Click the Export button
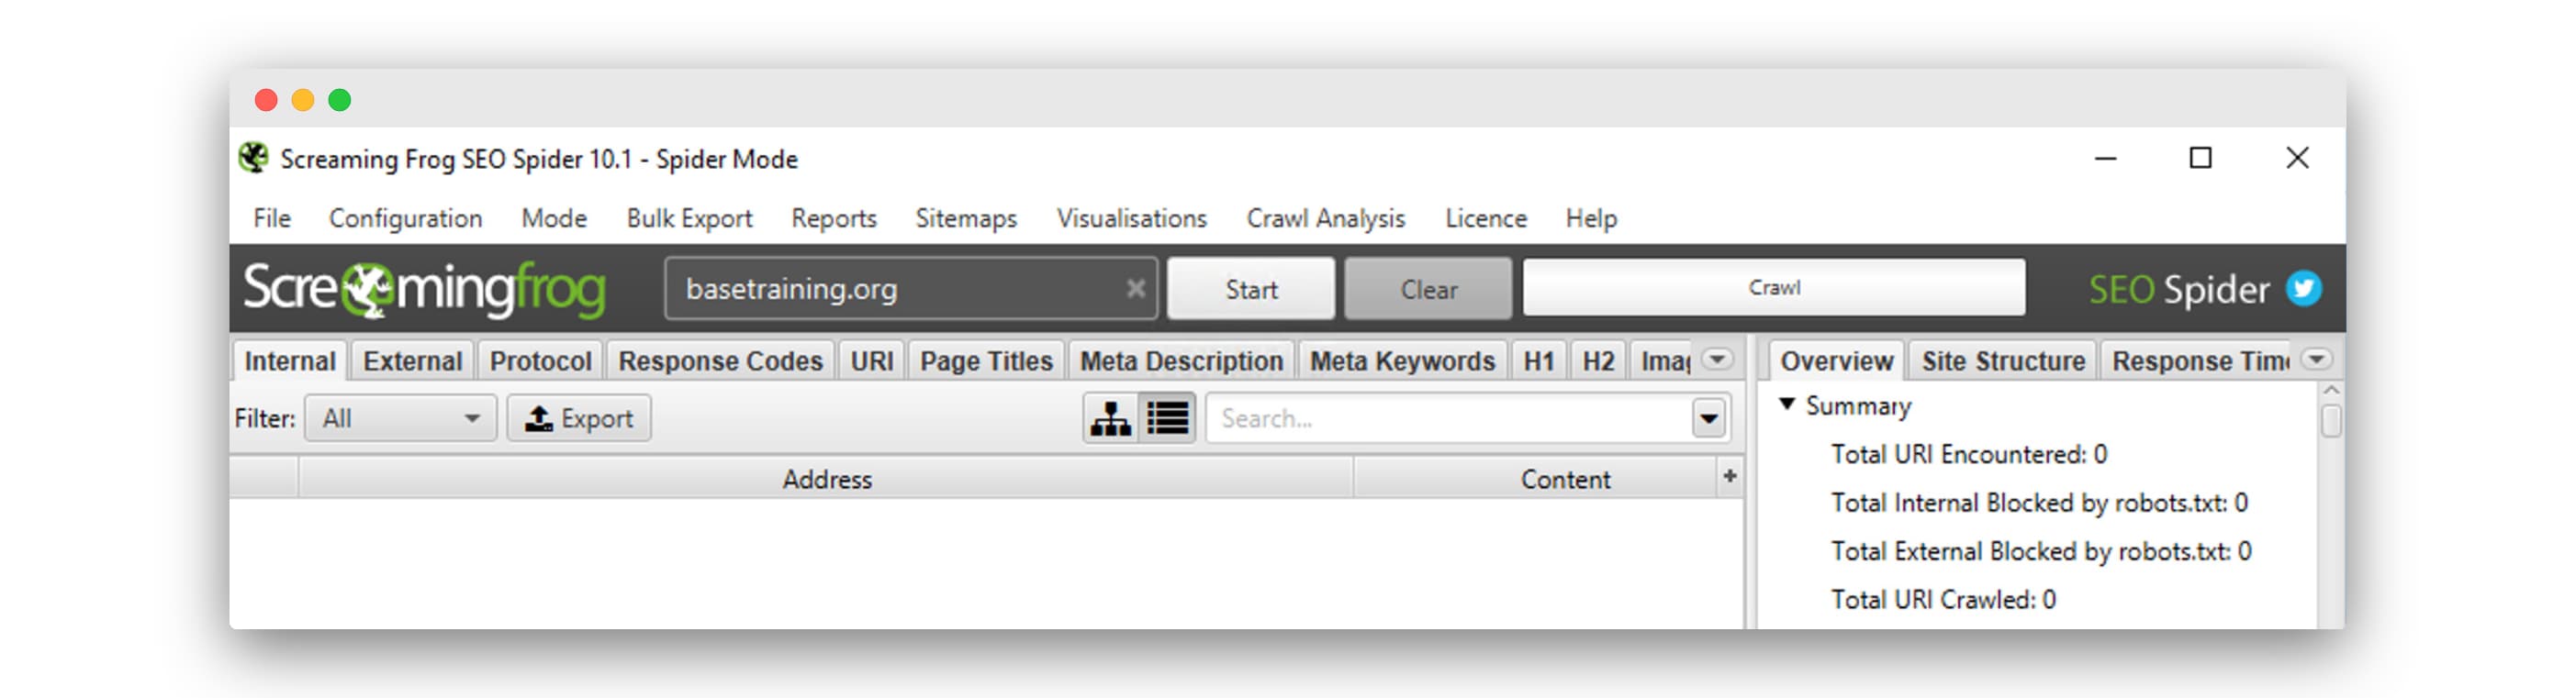This screenshot has width=2576, height=698. pos(579,417)
